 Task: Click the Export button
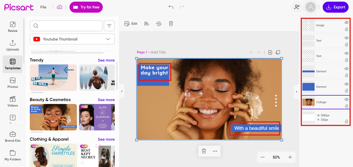point(336,7)
